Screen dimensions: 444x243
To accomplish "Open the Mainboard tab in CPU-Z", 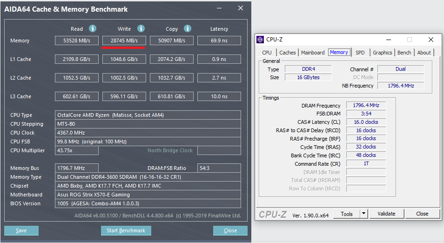I will (x=313, y=53).
